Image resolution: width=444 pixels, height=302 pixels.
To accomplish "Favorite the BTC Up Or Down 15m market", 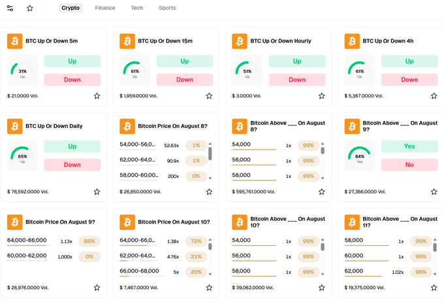I will pos(209,96).
